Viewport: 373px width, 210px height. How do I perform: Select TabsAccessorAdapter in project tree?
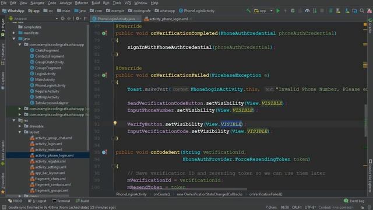[52, 103]
